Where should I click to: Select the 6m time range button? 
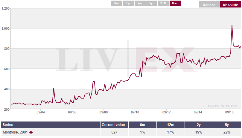[117, 3]
